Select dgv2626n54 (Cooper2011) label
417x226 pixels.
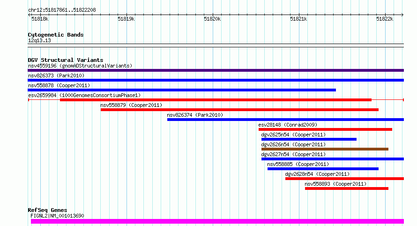pos(293,144)
